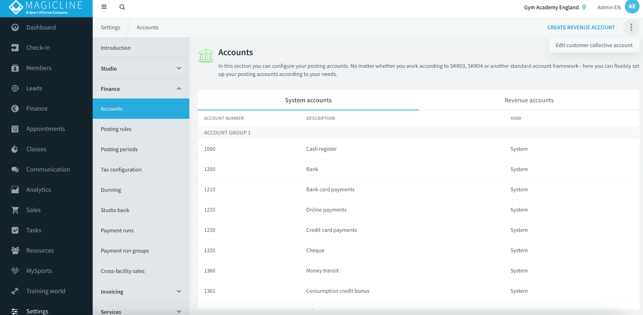Click the Admin EN user label
Image resolution: width=643 pixels, height=315 pixels.
609,7
